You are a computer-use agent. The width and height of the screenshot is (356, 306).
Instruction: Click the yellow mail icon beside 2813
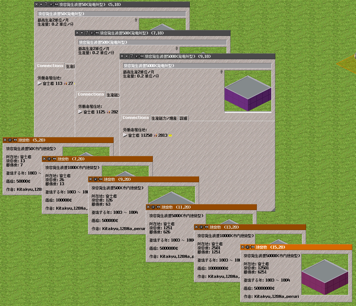[x=170, y=136]
